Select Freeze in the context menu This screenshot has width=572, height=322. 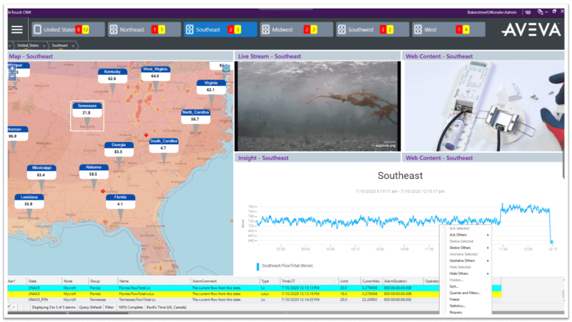click(x=454, y=300)
